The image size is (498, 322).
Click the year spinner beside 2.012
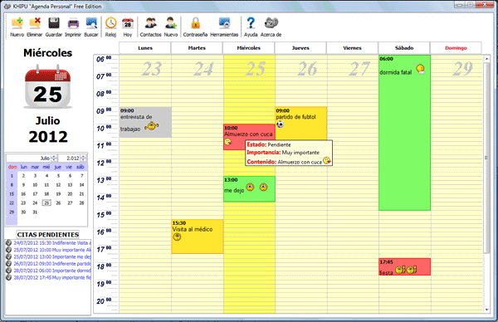(x=83, y=158)
